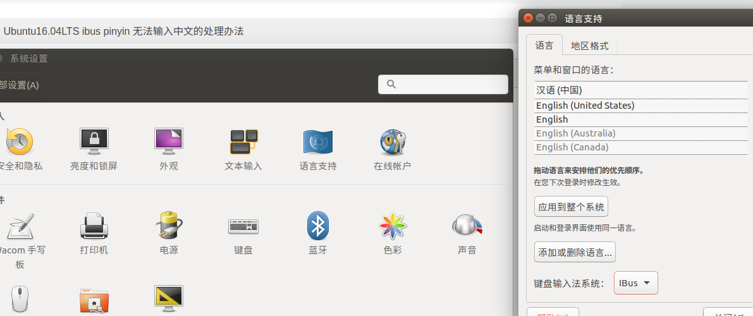Open Wacom tablet (手写板) settings
753x316 pixels.
click(20, 227)
